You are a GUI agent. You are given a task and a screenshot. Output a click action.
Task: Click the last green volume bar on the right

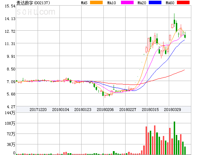[x=185, y=150]
